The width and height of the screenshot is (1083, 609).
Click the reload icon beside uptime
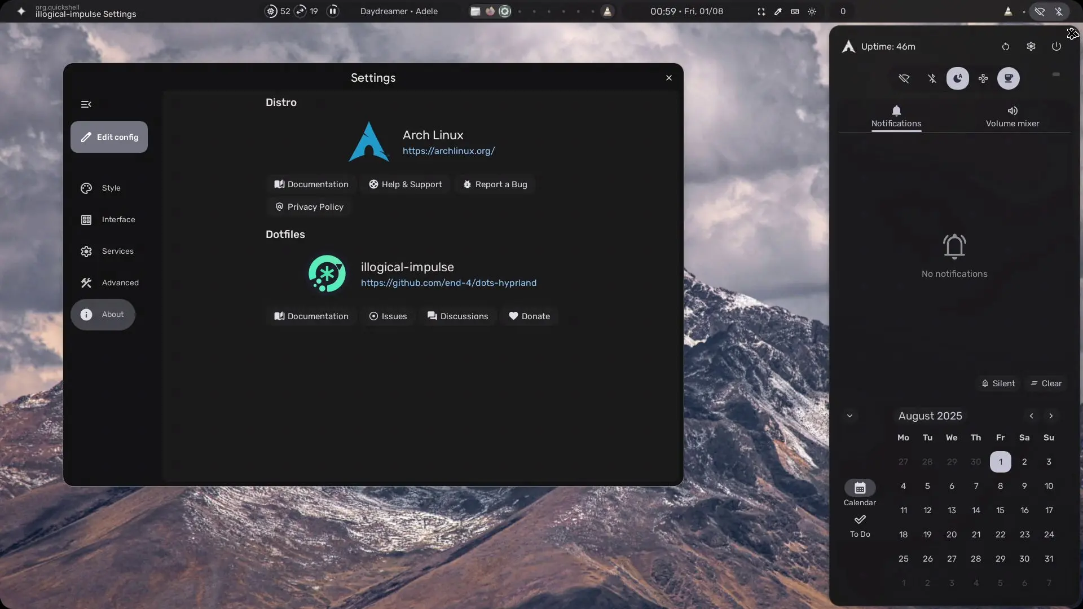tap(1006, 47)
